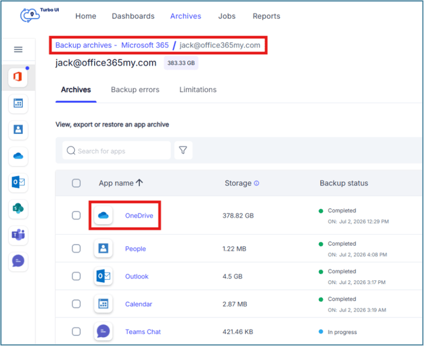Open the People archive link
This screenshot has height=346, width=424.
point(135,249)
